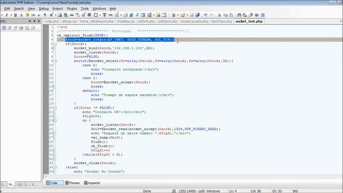
Task: Collapse the do loop fold on line 23
Action: tap(56, 121)
